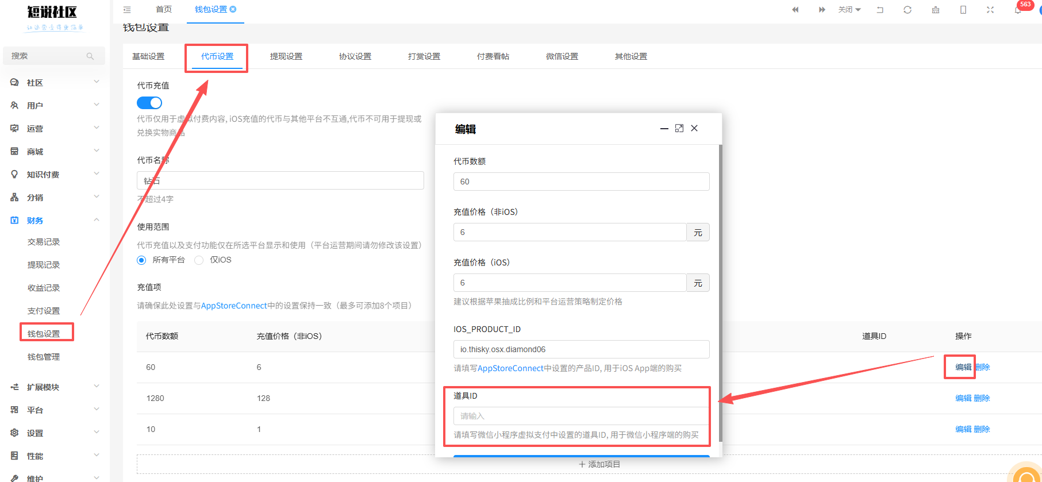
Task: Open 提现记录 in the sidebar
Action: point(44,265)
